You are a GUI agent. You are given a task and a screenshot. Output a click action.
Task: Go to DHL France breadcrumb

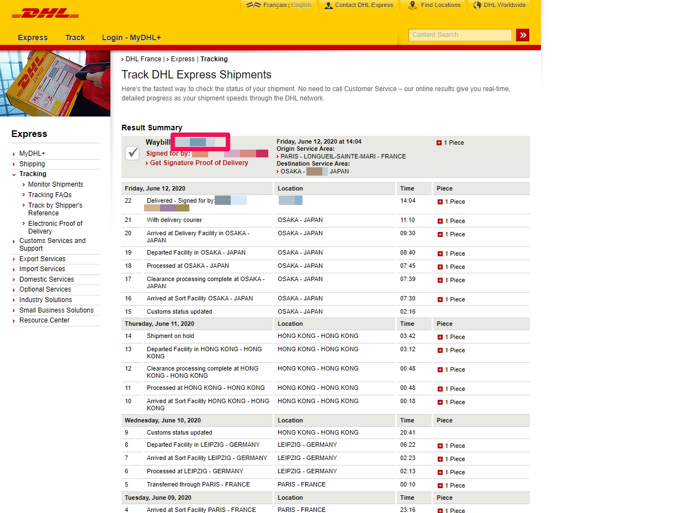(x=144, y=59)
